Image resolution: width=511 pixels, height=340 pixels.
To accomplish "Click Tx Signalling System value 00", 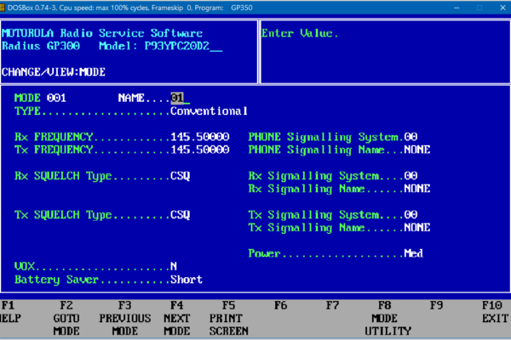I will tap(411, 215).
